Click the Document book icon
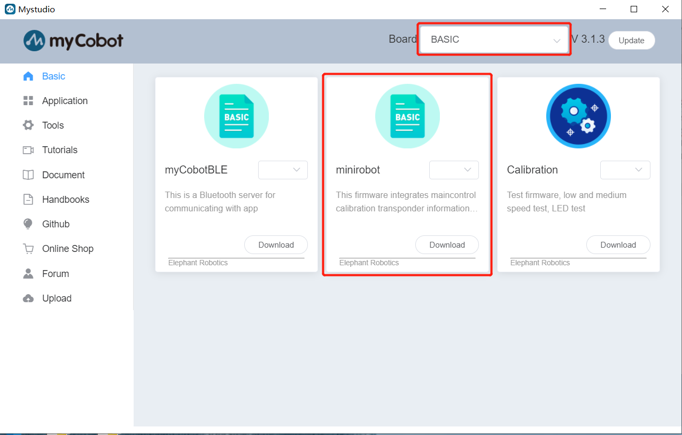Viewport: 682px width, 435px height. [28, 175]
